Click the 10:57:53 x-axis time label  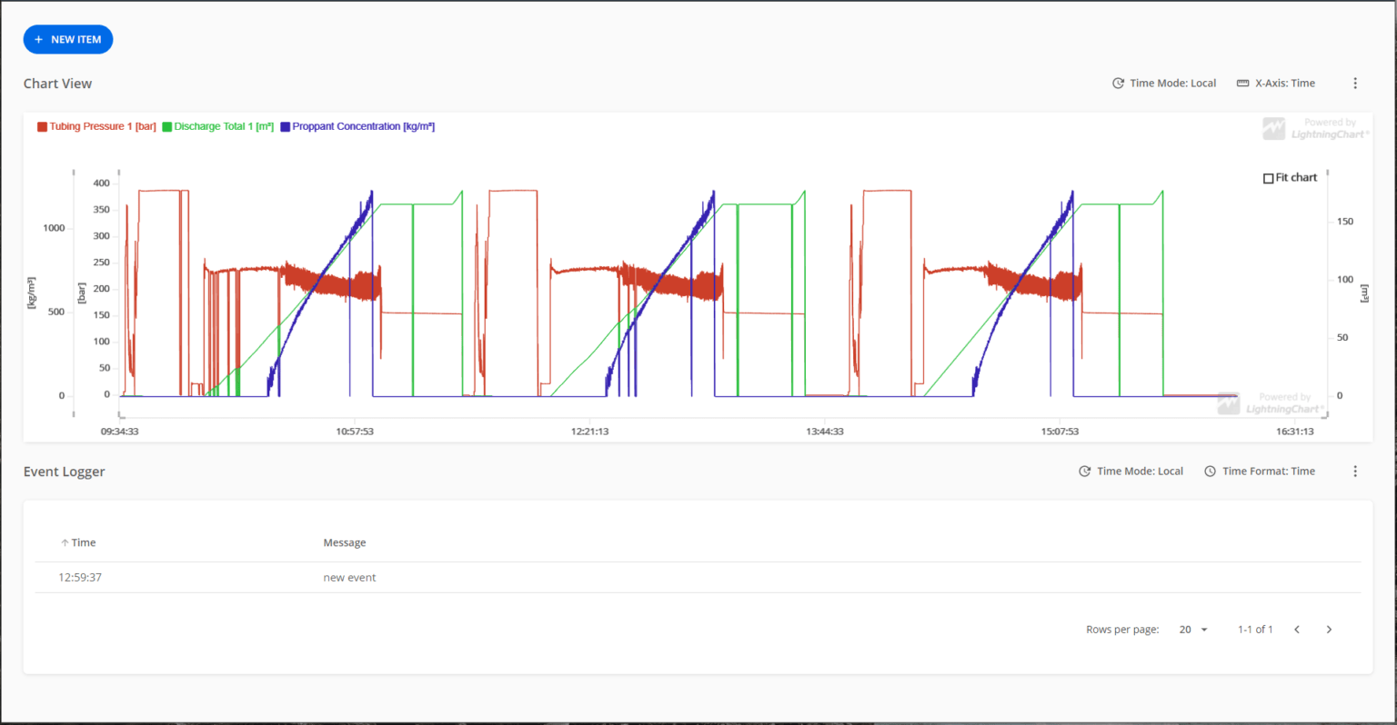pyautogui.click(x=355, y=432)
